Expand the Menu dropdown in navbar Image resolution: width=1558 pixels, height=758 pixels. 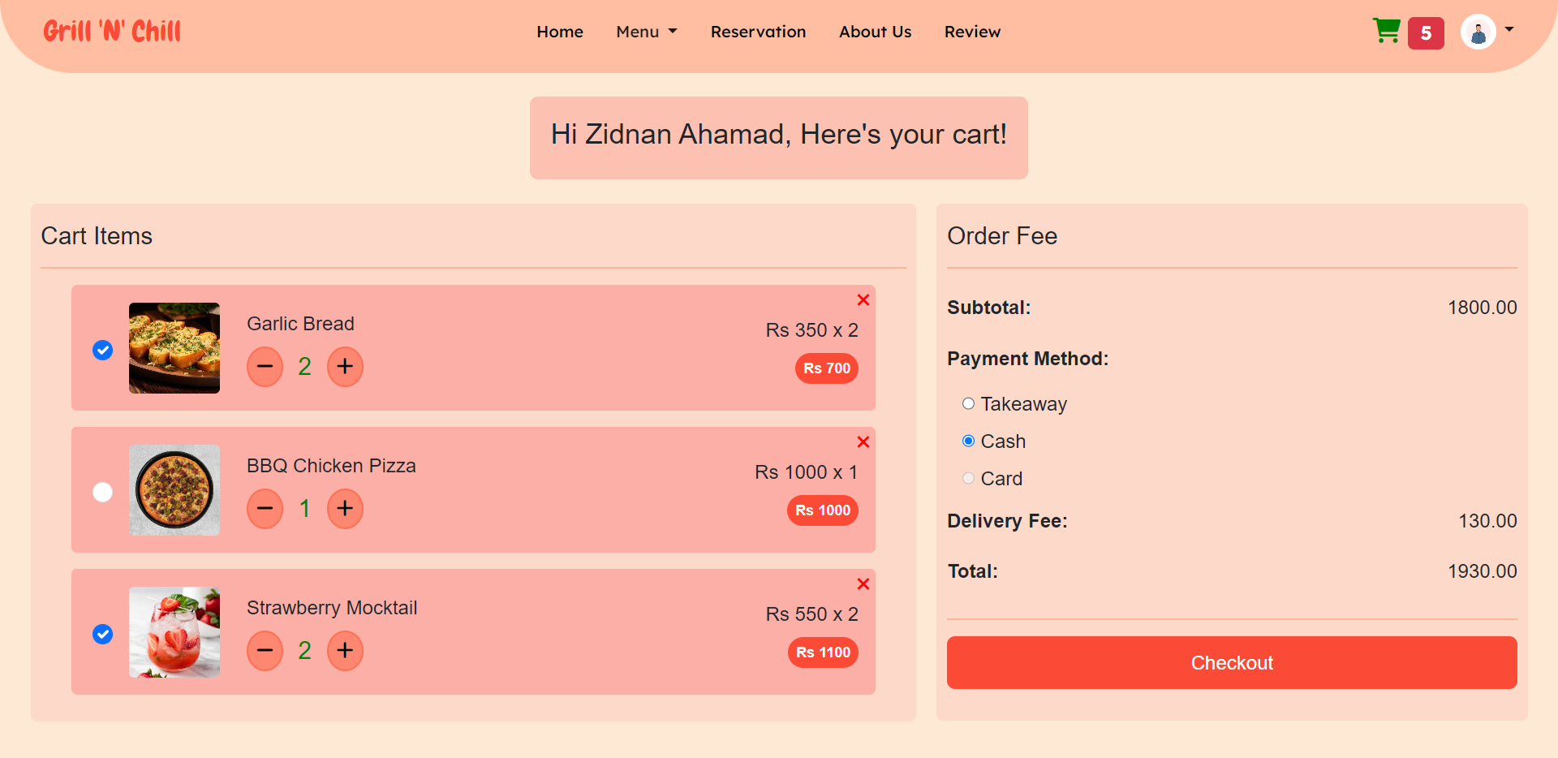coord(647,32)
